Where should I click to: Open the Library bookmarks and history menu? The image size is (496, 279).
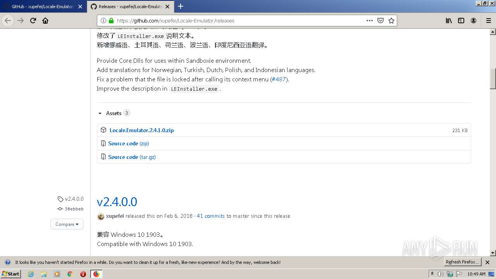point(449,21)
